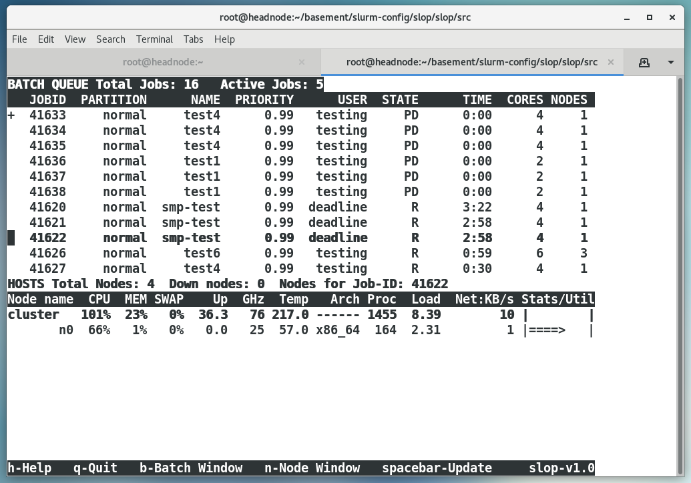Click the USER column header
The width and height of the screenshot is (691, 483).
tap(352, 100)
